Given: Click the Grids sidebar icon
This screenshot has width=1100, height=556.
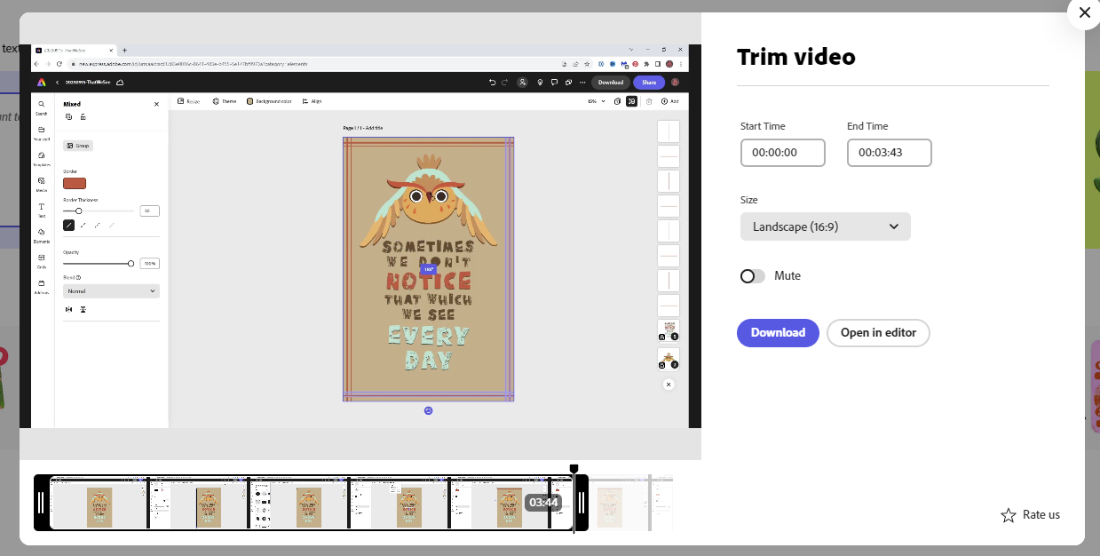Looking at the screenshot, I should click(x=41, y=257).
